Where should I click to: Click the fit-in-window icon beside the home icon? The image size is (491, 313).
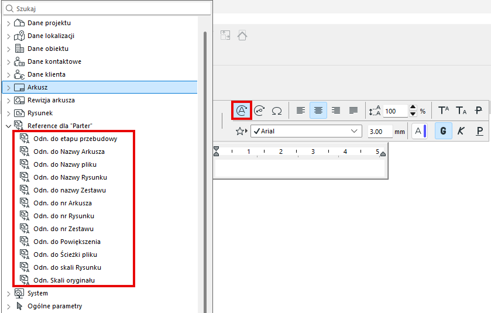(225, 35)
